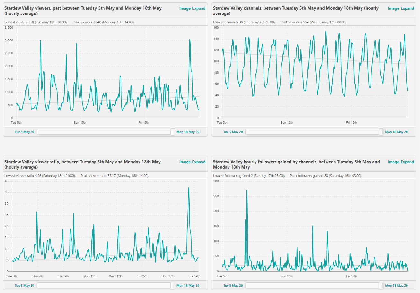Image resolution: width=420 pixels, height=293 pixels.
Task: Click the Stardew Valley viewers chart title
Action: (x=83, y=11)
